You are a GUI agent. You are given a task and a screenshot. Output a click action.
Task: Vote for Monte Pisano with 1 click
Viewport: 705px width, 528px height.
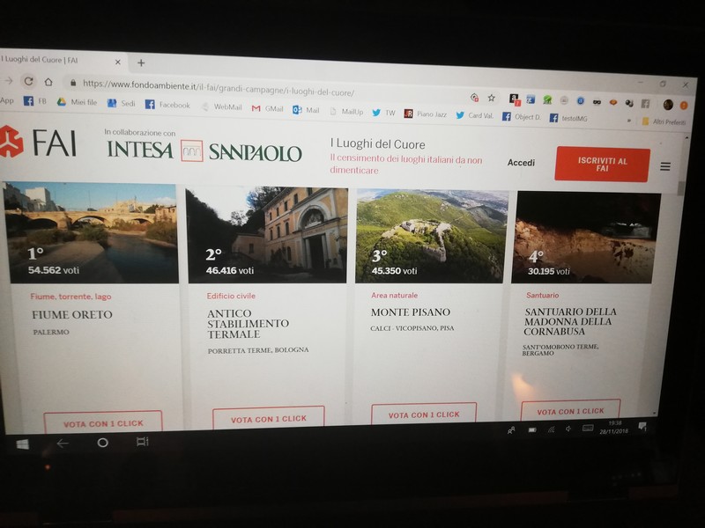(424, 414)
